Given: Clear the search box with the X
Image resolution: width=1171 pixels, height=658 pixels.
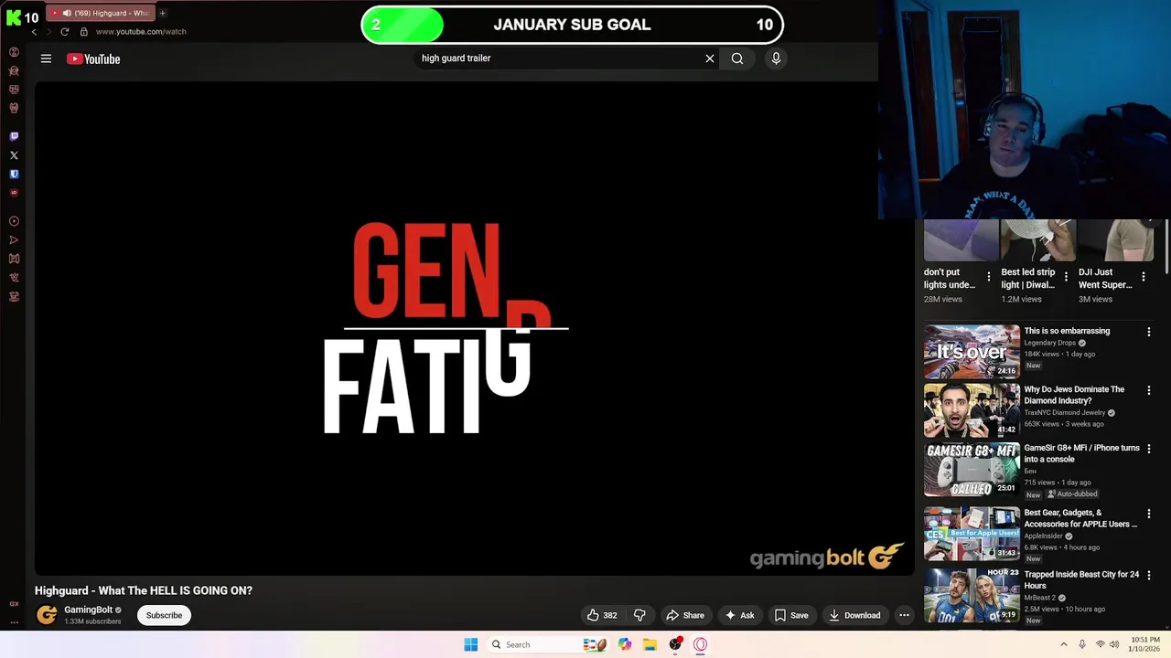Looking at the screenshot, I should (x=710, y=58).
